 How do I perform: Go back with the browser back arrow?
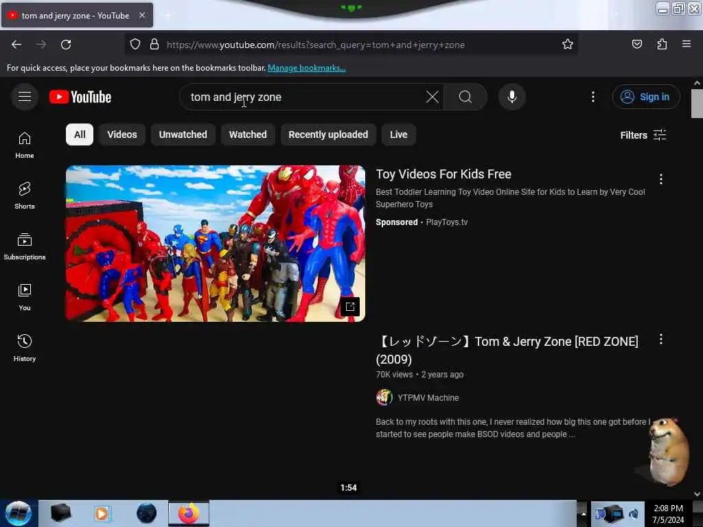16,45
